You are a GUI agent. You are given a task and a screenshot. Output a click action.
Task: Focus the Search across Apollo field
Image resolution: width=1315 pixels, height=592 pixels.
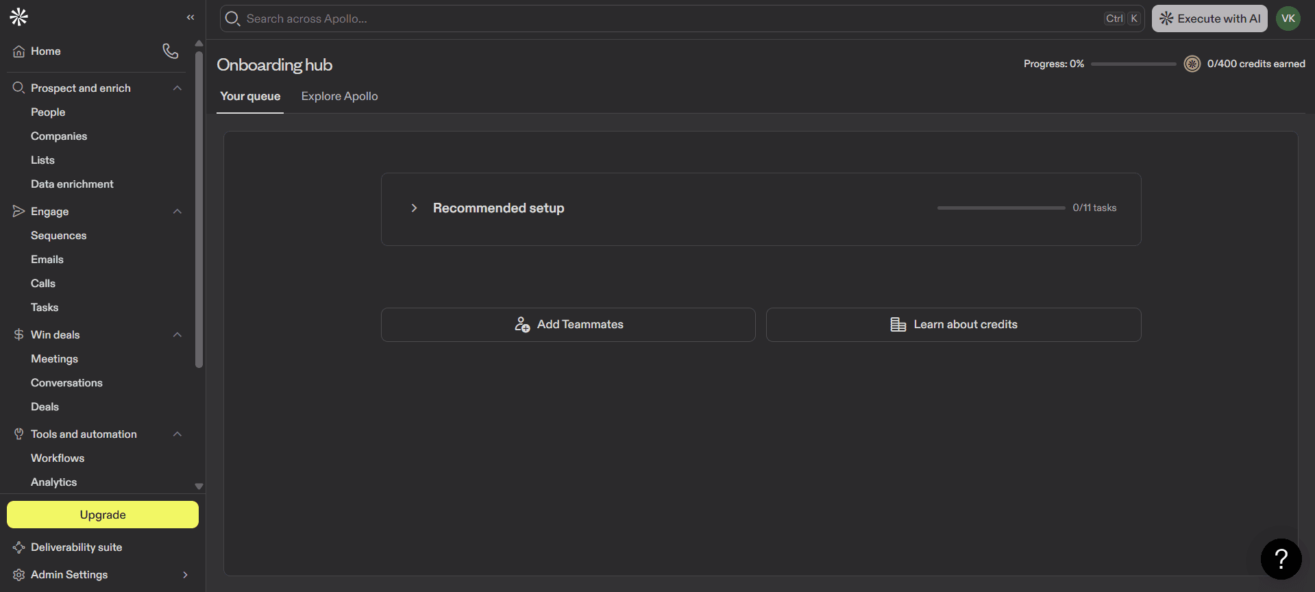(682, 18)
